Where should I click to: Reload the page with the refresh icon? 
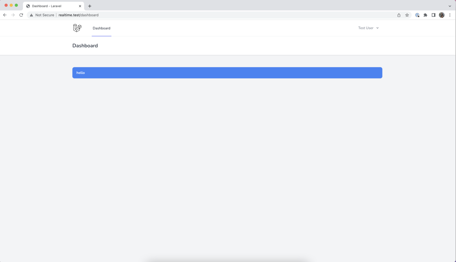pos(21,15)
